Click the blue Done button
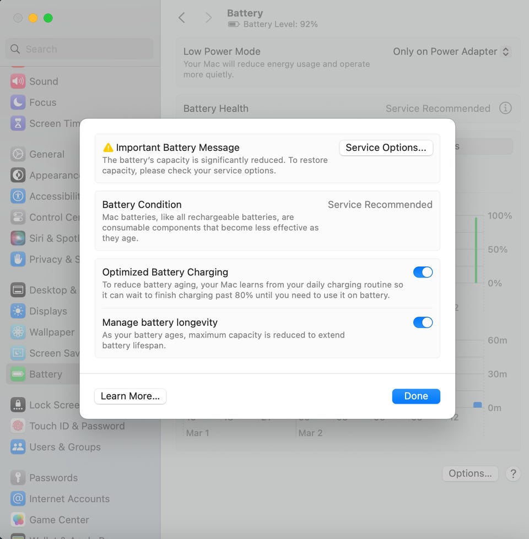 (x=416, y=396)
